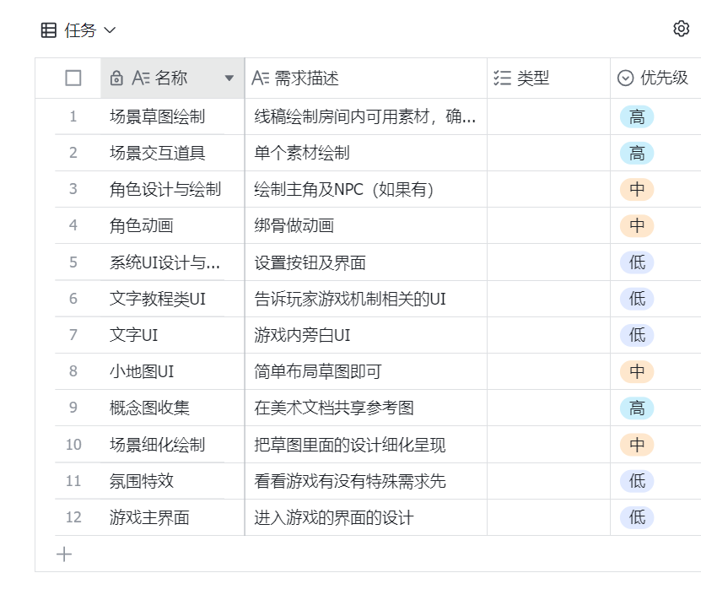Screen dimensions: 701x600
Task: Click the multi-select list icon beside 类型
Action: [502, 78]
